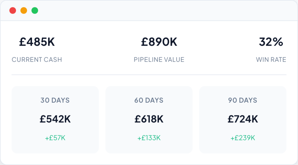Image resolution: width=298 pixels, height=165 pixels.
Task: Click the 30 DAYS card heading
Action: coord(55,100)
